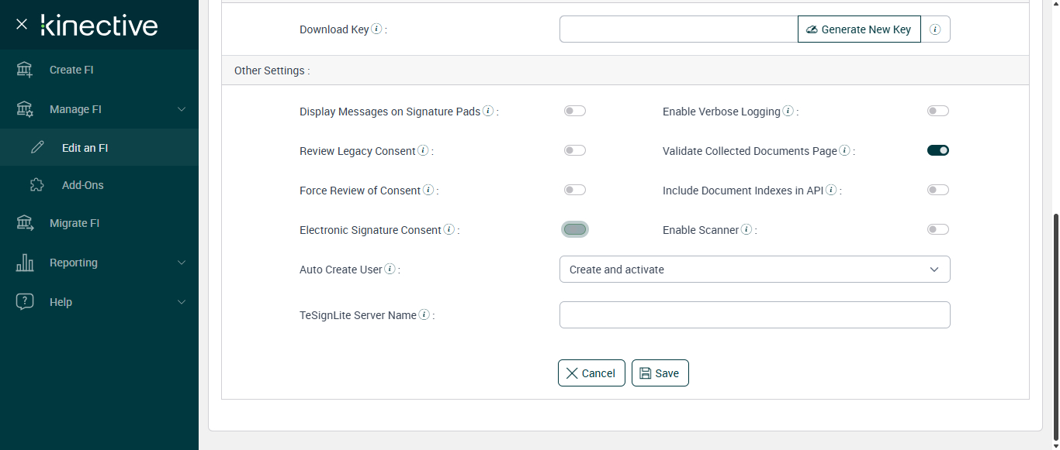Click the TeSignLite Server Name text field
1060x450 pixels.
tap(754, 315)
